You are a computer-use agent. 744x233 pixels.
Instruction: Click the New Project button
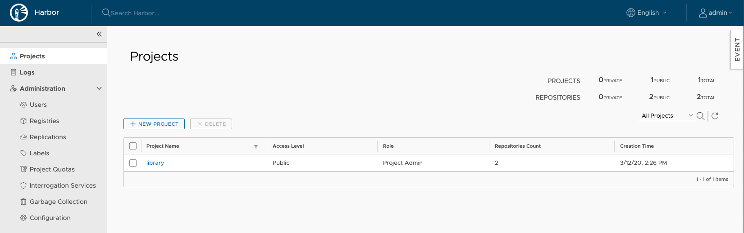tap(154, 124)
